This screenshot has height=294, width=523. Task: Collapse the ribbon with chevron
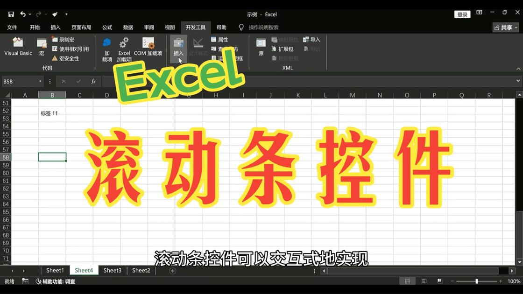[x=518, y=69]
